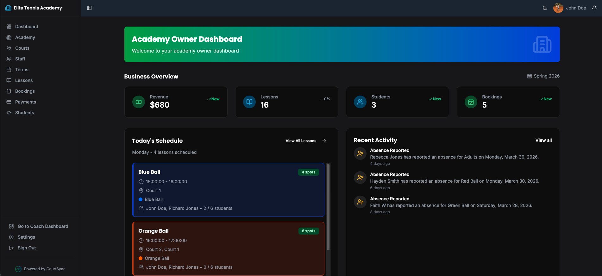Viewport: 602px width, 276px height.
Task: Click the Bookings calendar icon in overview
Action: coord(471,102)
